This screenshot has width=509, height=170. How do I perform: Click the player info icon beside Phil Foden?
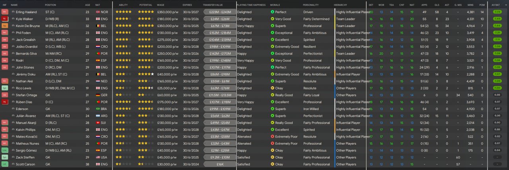[13, 33]
